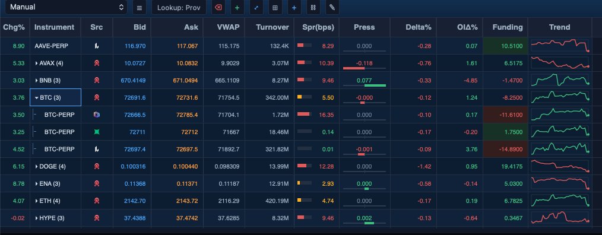
Task: Click BNB trend sparkline
Action: pyautogui.click(x=560, y=80)
